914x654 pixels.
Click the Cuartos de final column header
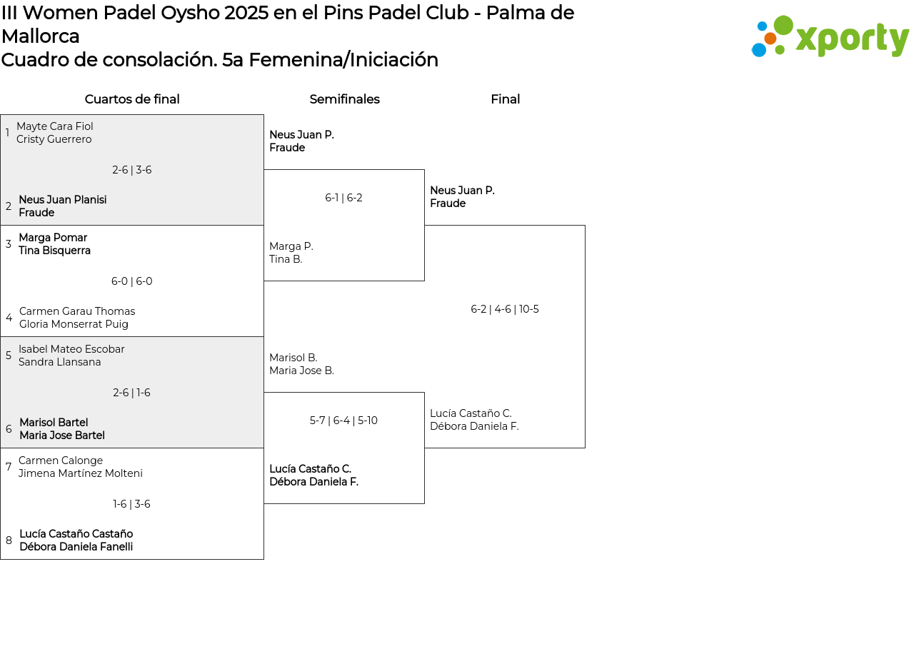click(132, 99)
